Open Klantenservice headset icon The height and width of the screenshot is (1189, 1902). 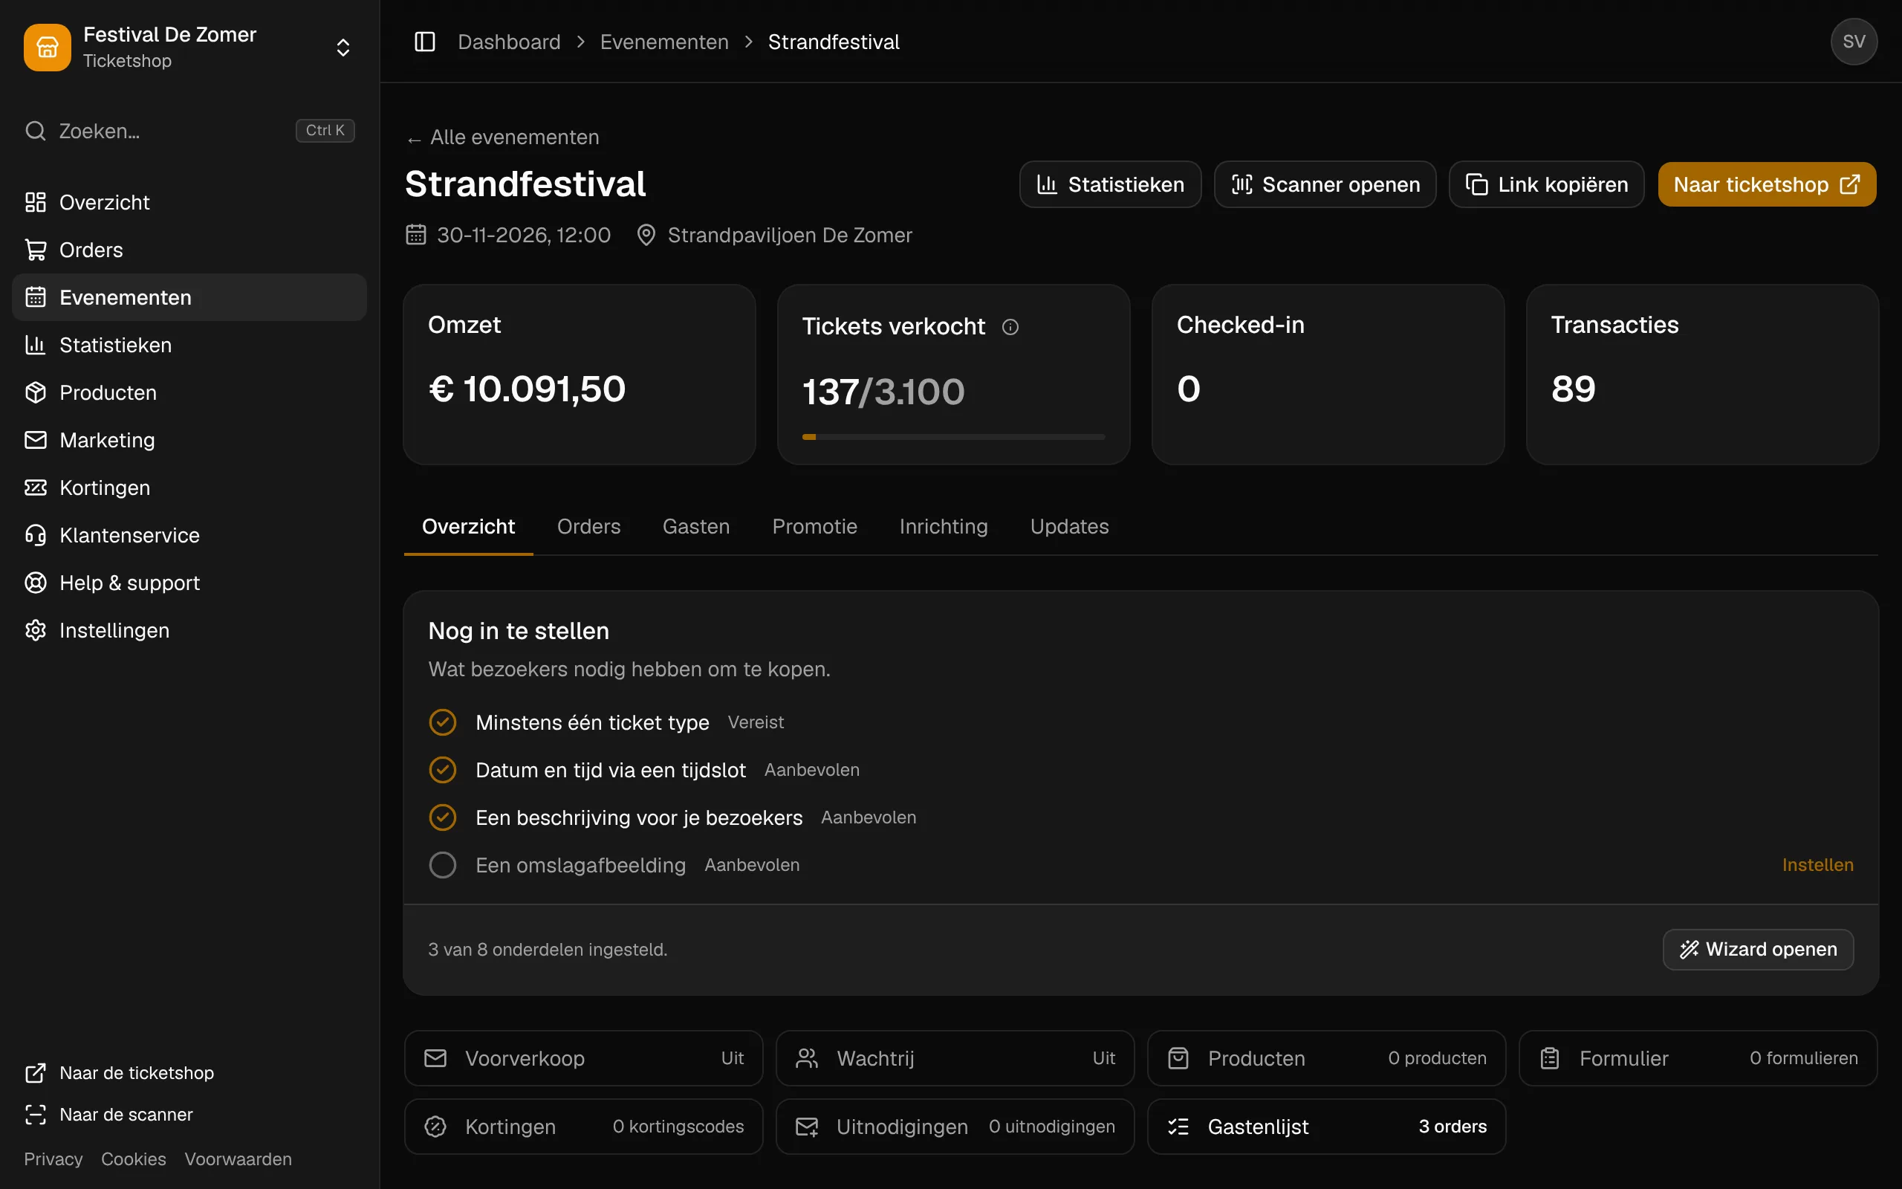36,536
